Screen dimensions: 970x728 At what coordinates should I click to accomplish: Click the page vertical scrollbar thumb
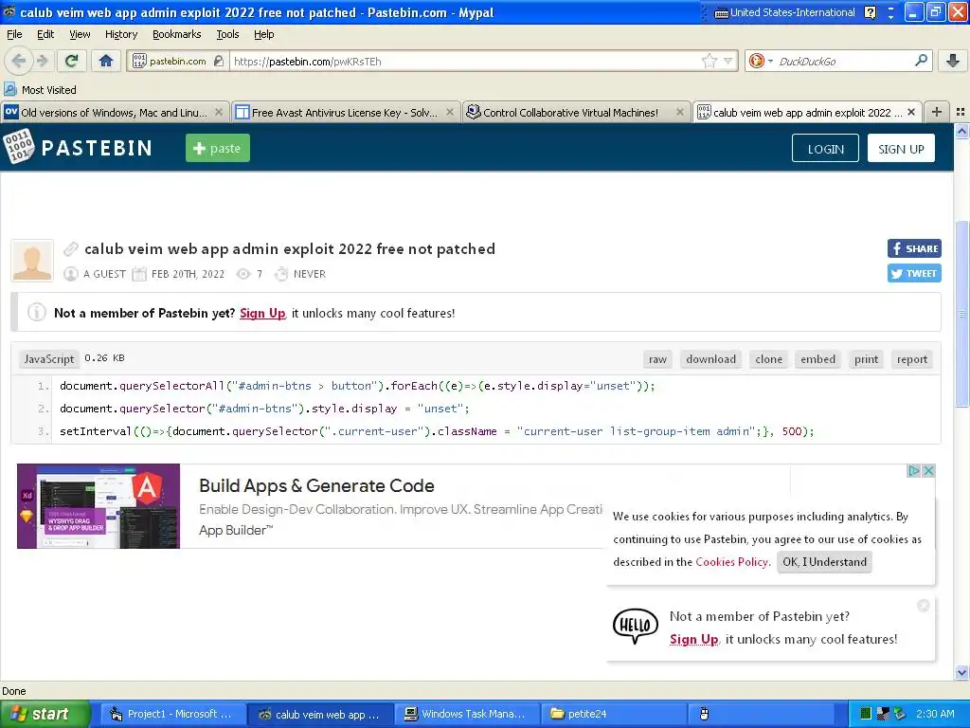[x=961, y=314]
